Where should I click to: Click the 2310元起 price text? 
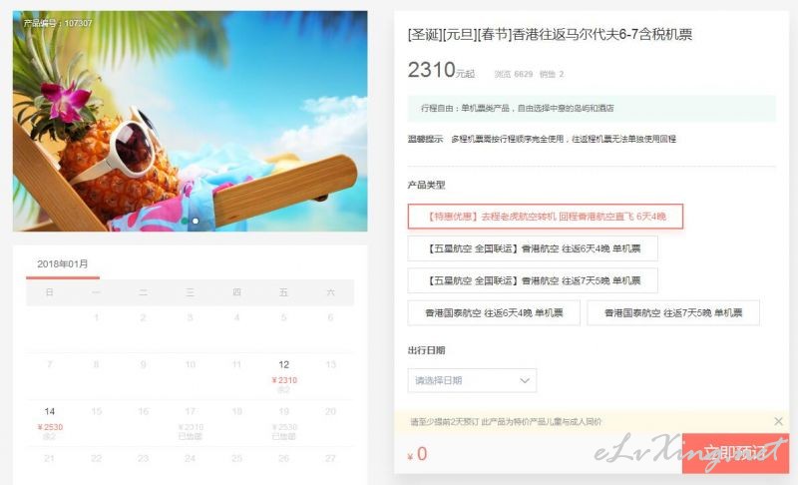point(441,70)
